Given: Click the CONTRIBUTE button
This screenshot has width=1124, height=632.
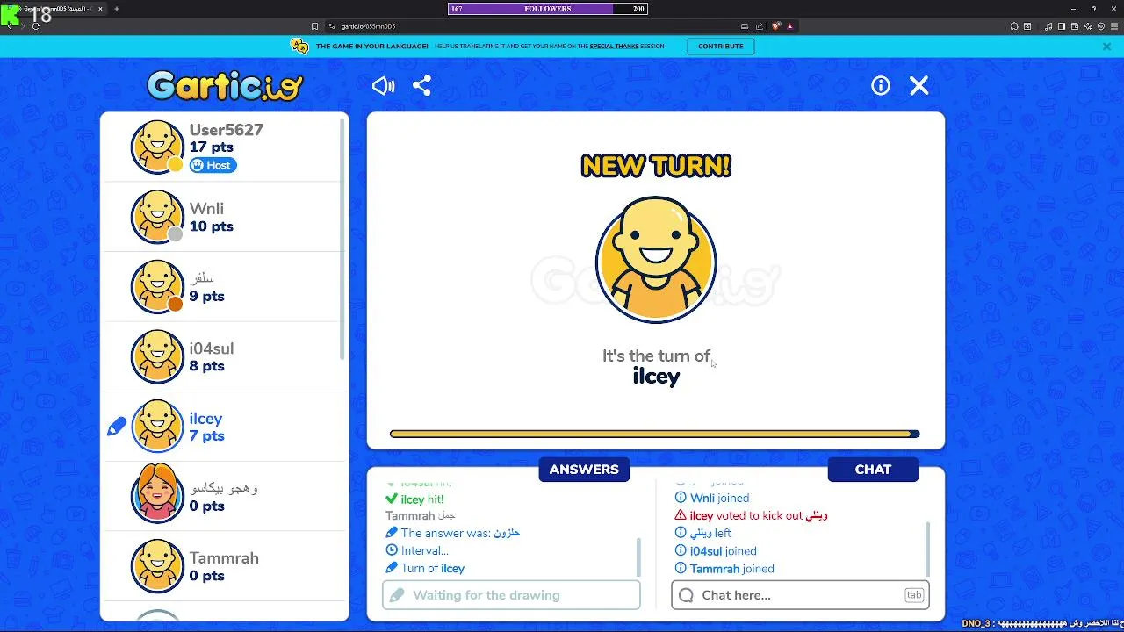Looking at the screenshot, I should (x=720, y=47).
